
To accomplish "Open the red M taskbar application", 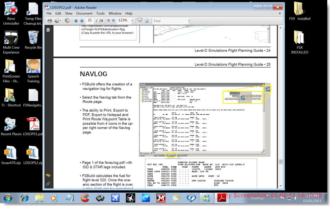I will pyautogui.click(x=161, y=198).
